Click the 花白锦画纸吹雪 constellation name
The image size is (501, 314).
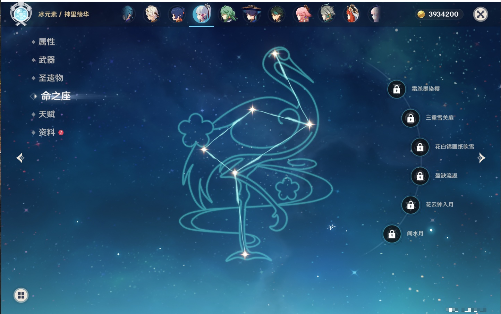point(455,146)
